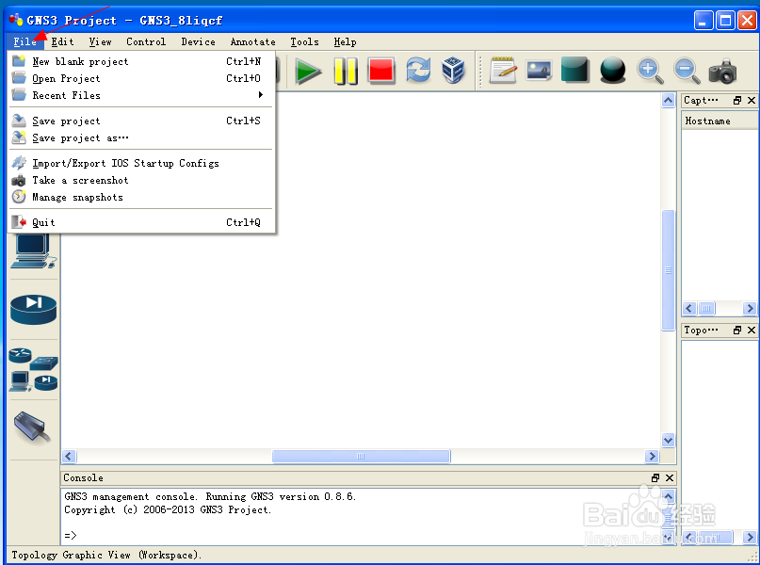Click the Captures panel horizontal scrollbar thumb
760x565 pixels.
(706, 308)
